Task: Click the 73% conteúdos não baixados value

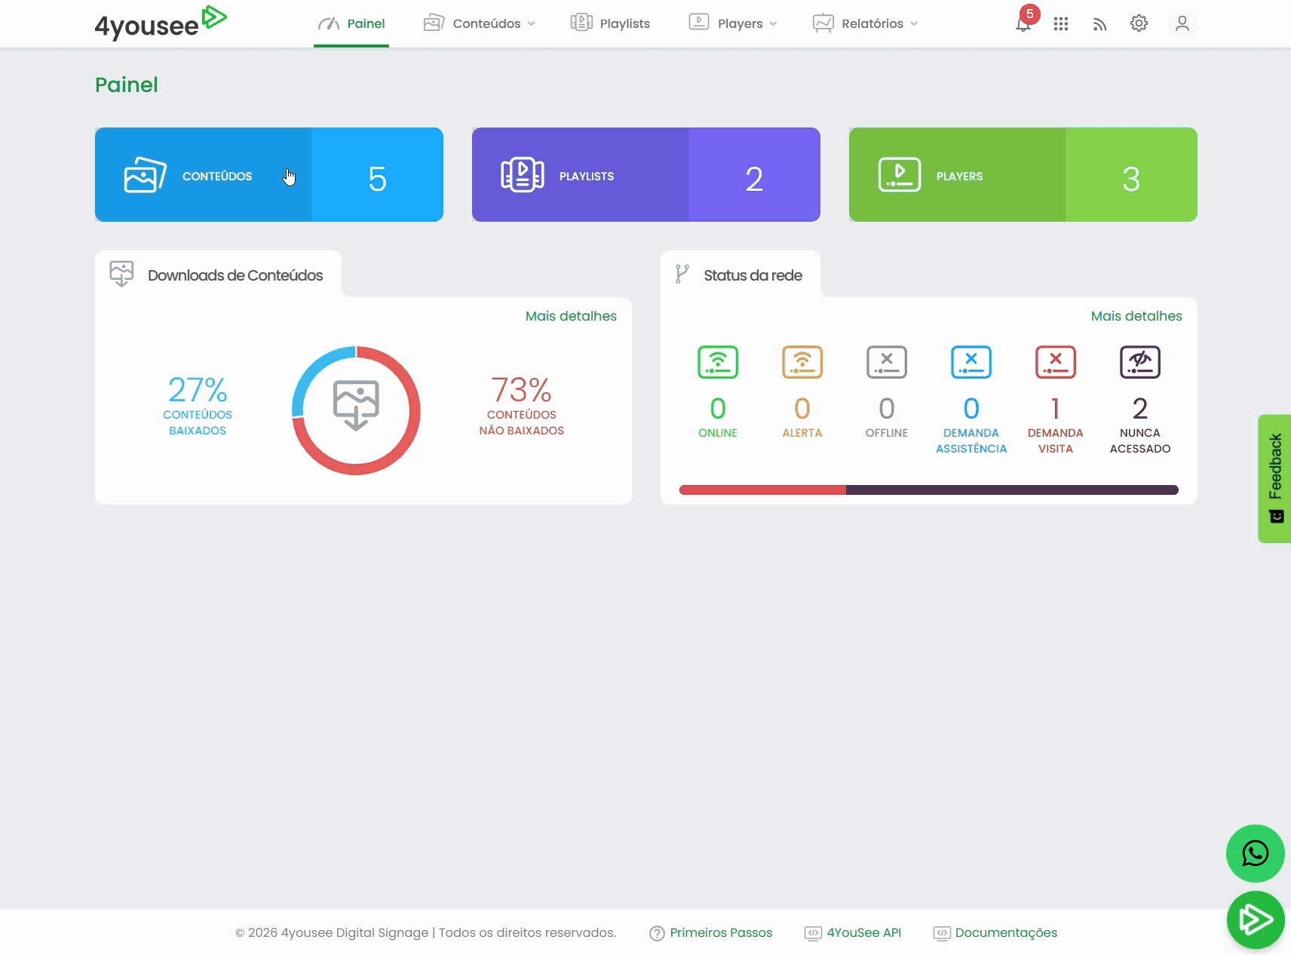Action: [x=522, y=389]
